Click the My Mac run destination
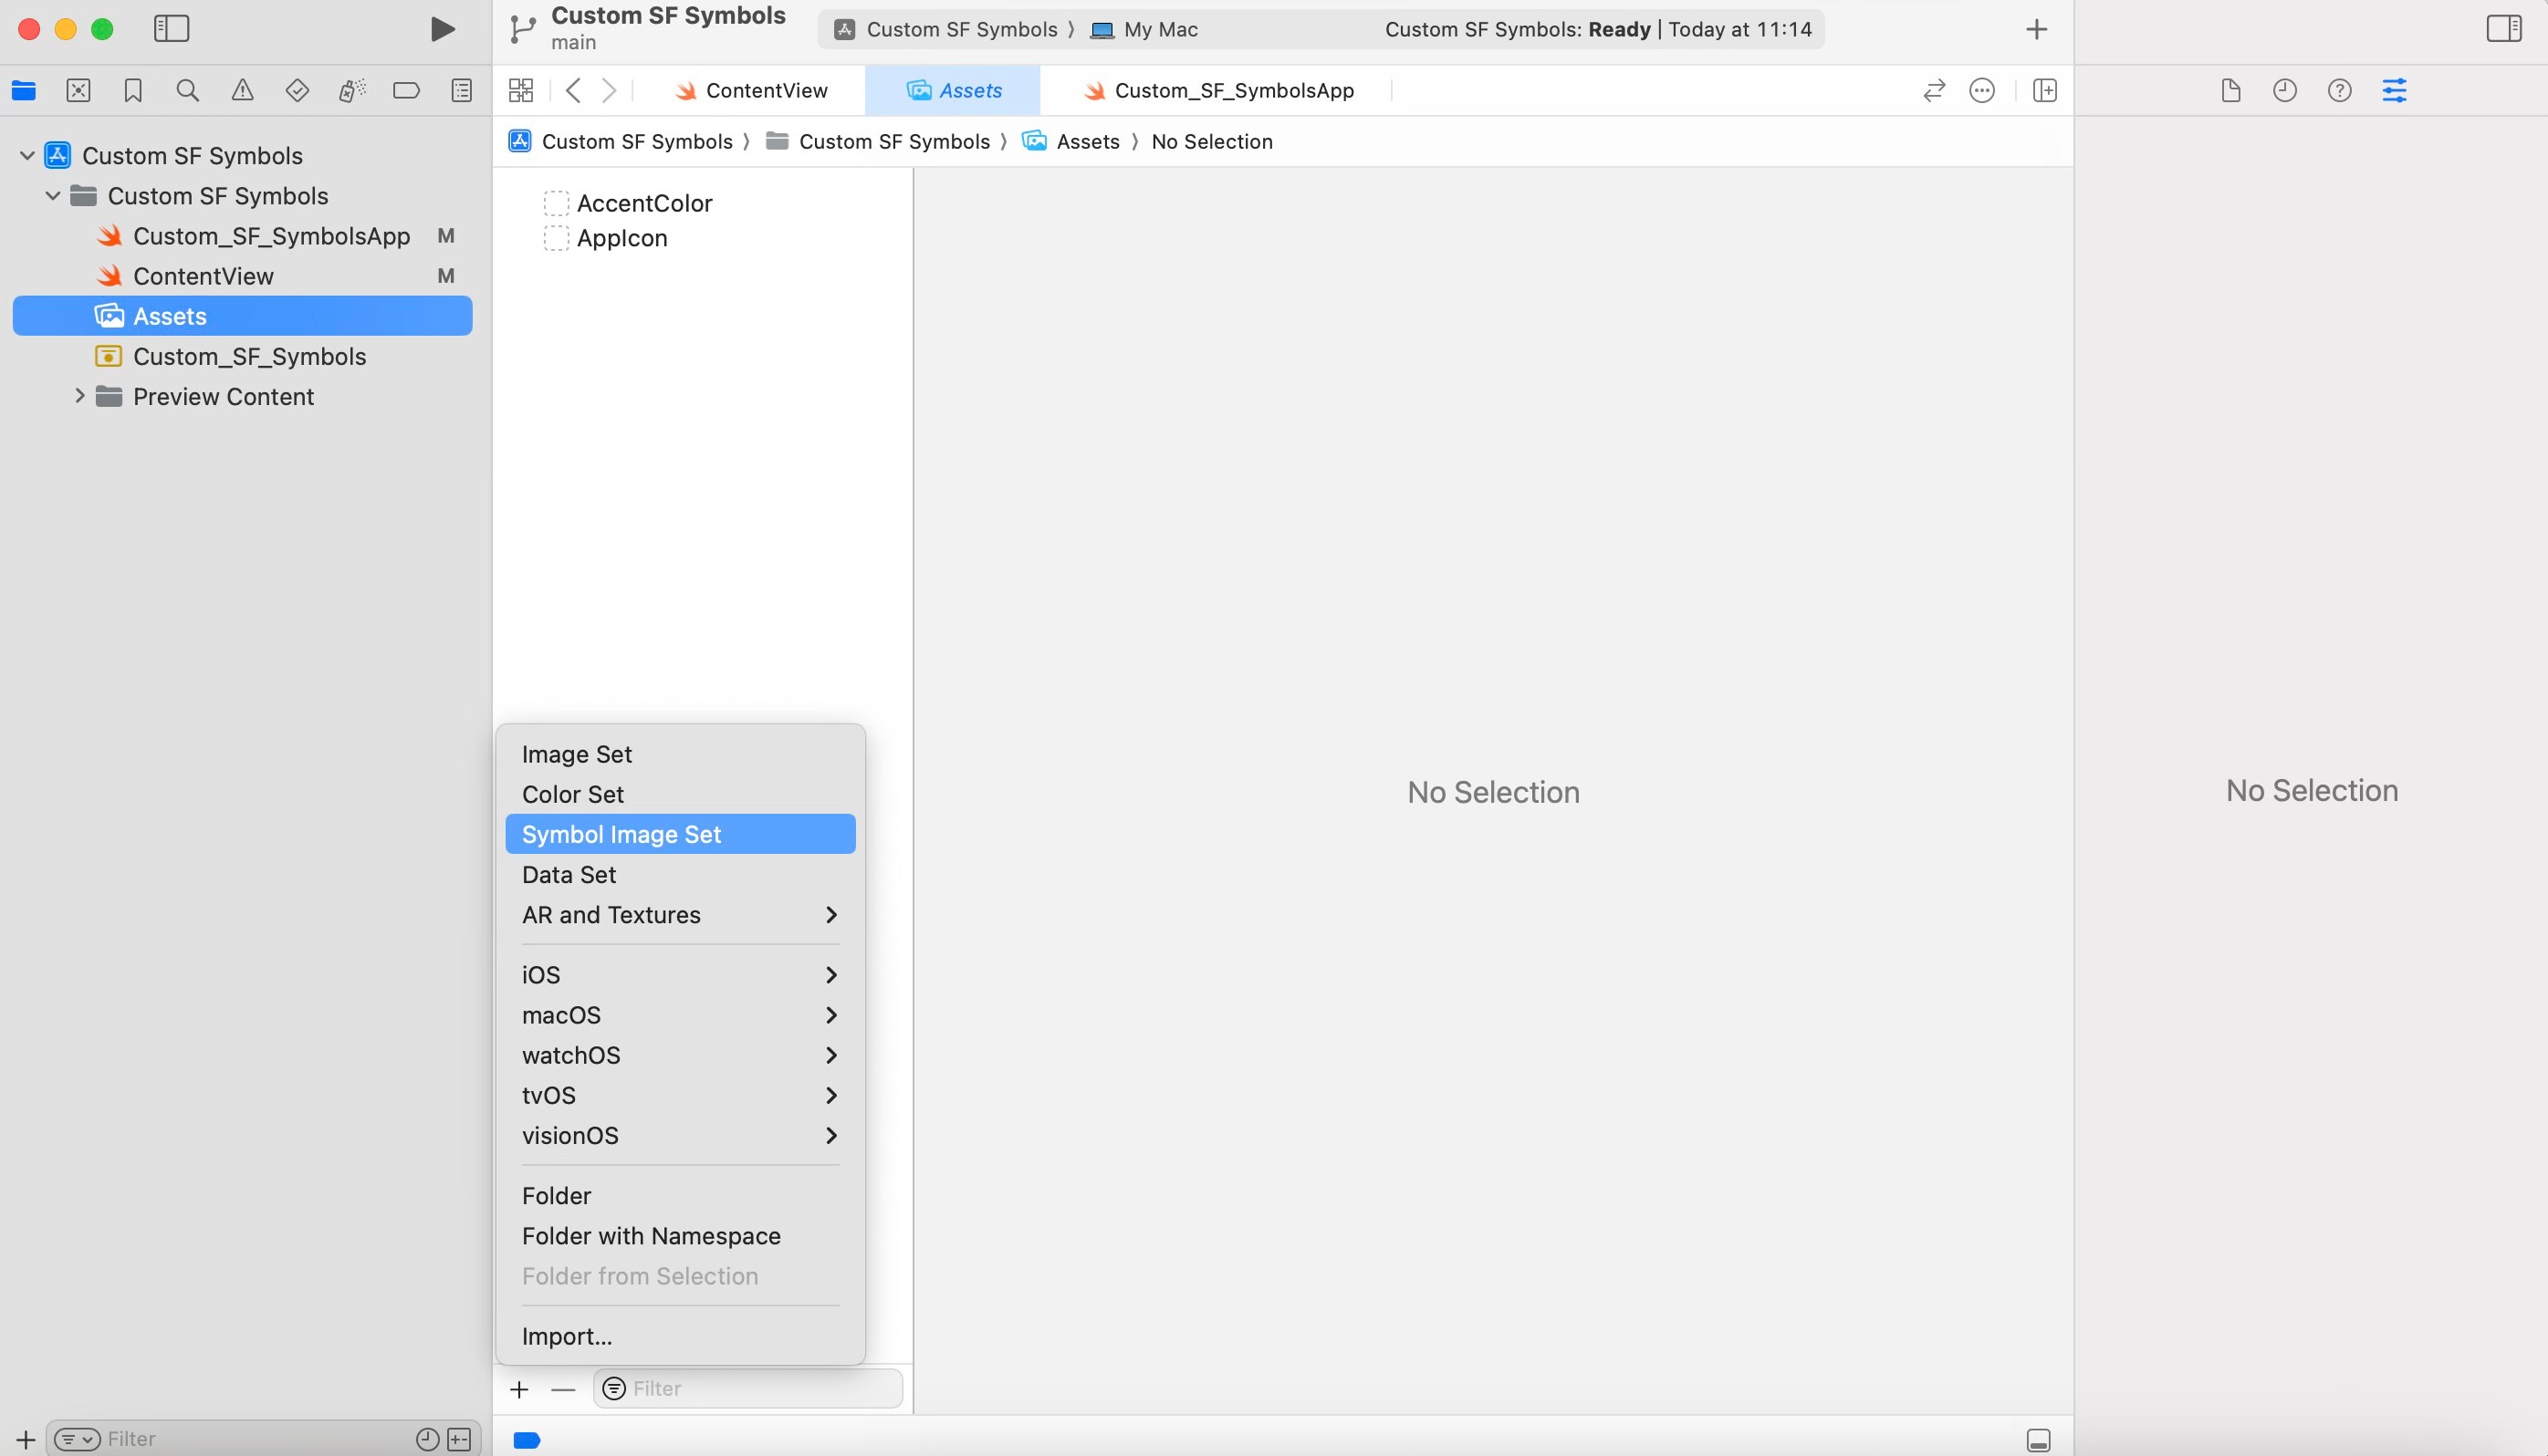The height and width of the screenshot is (1456, 2548). tap(1144, 30)
